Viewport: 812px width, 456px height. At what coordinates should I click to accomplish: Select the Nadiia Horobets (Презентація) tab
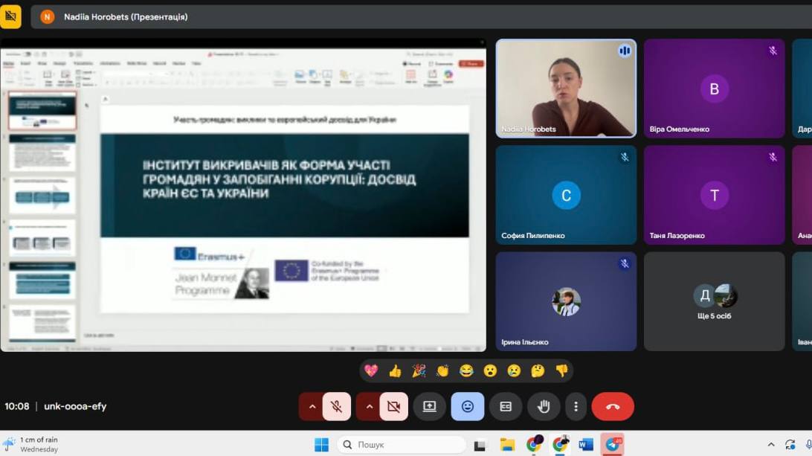point(125,16)
